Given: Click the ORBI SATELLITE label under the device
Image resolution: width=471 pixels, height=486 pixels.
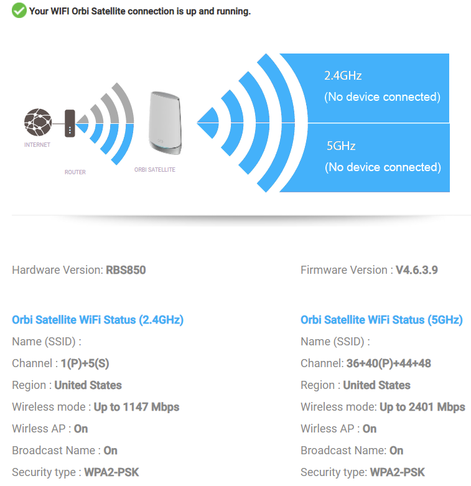Looking at the screenshot, I should (x=155, y=170).
